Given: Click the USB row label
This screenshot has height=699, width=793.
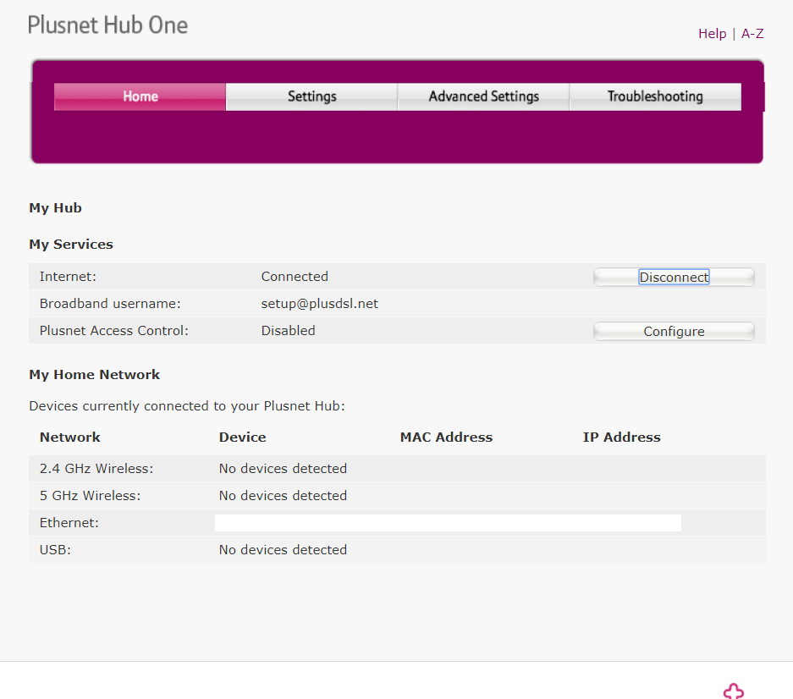Looking at the screenshot, I should (55, 550).
